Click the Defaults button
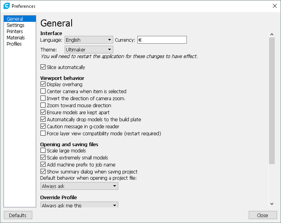 click(18, 215)
